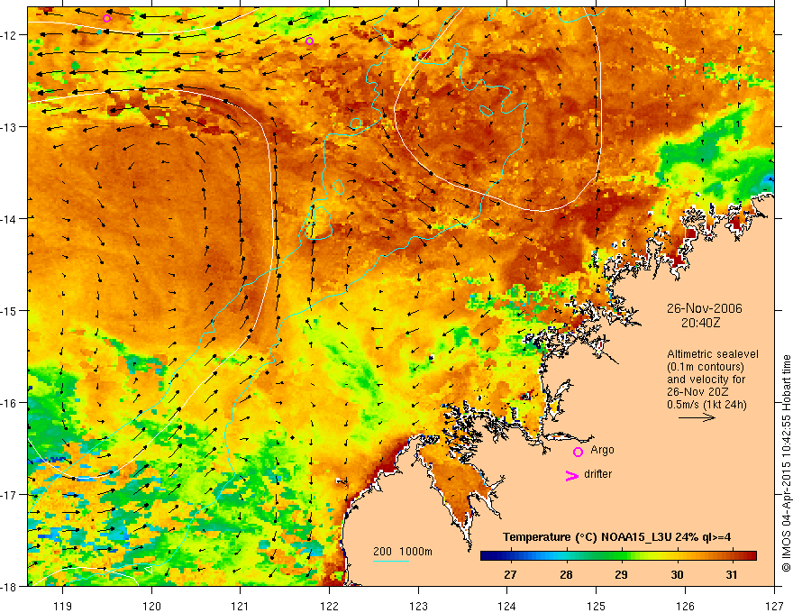Click latitude axis label -13
793x613 pixels.
click(9, 127)
